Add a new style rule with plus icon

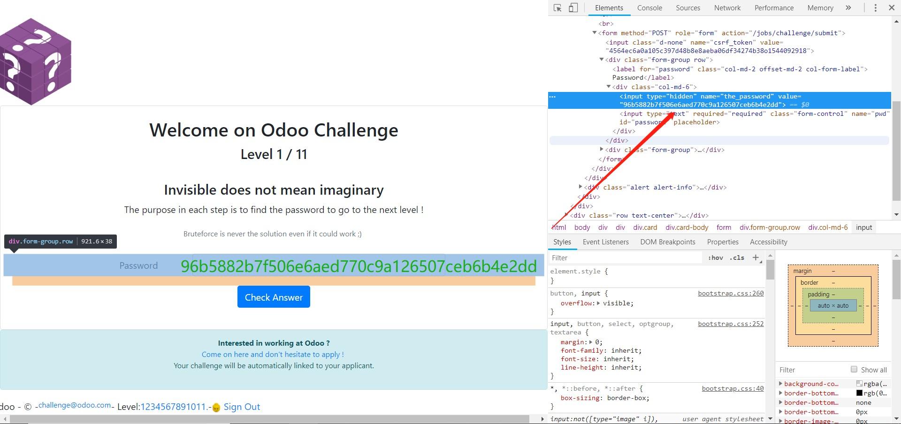[756, 257]
